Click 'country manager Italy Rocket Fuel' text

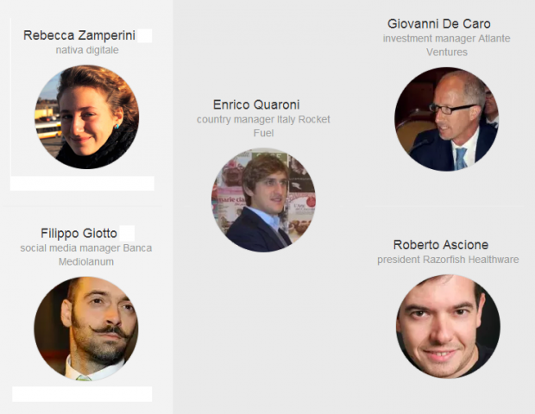coord(263,126)
